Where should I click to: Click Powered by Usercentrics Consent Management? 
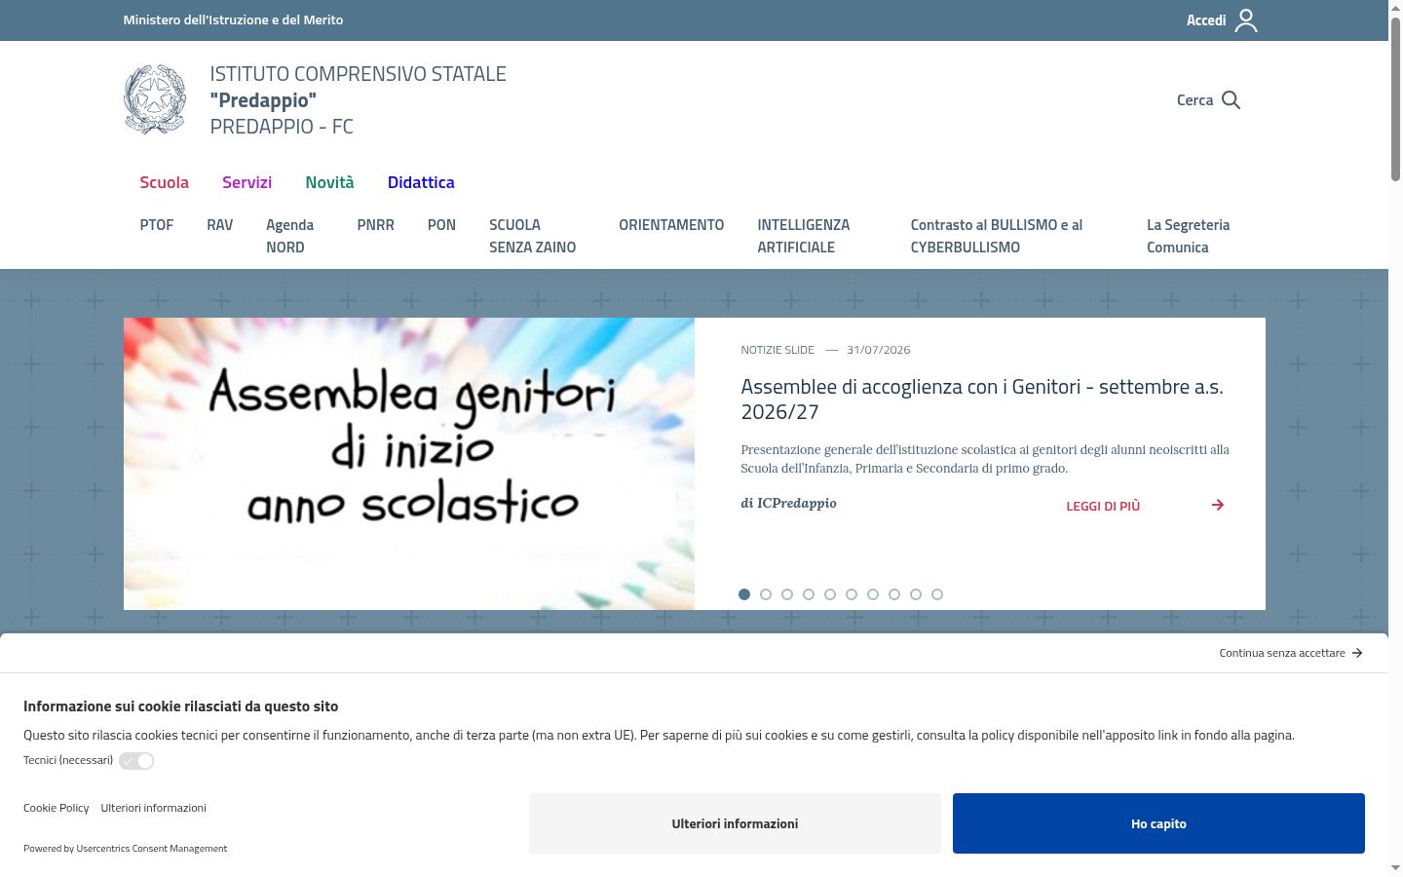click(125, 849)
